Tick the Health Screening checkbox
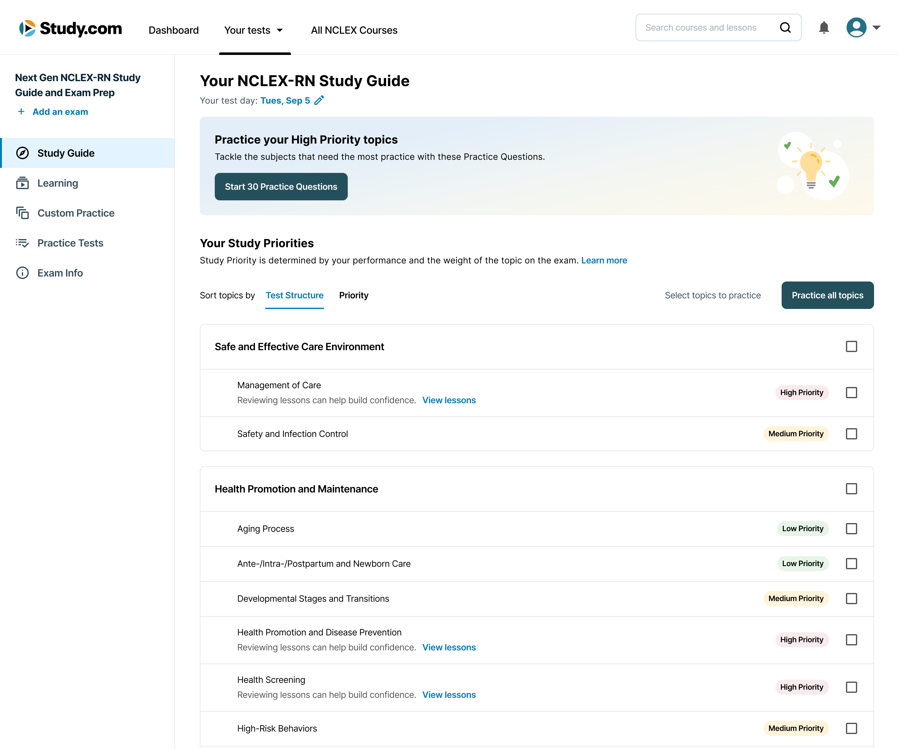 point(852,687)
